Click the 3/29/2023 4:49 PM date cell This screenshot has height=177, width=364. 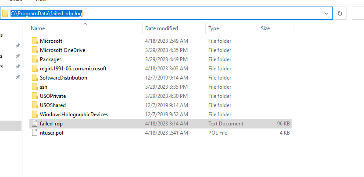point(166,59)
